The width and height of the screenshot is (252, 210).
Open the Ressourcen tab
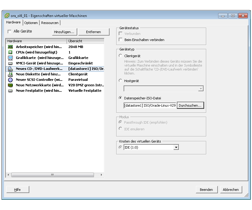(x=50, y=23)
